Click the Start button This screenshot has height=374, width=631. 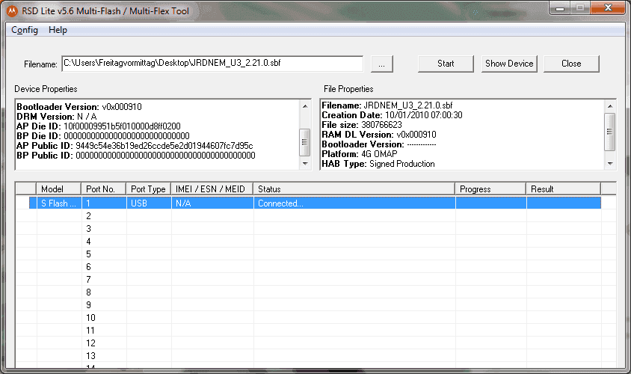tap(446, 64)
